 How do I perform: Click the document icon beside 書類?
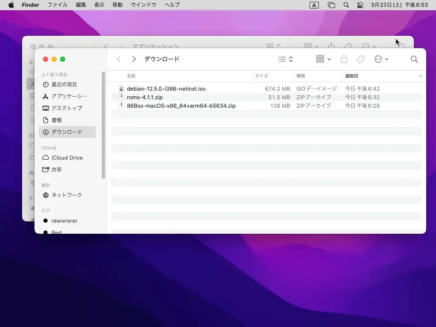46,120
